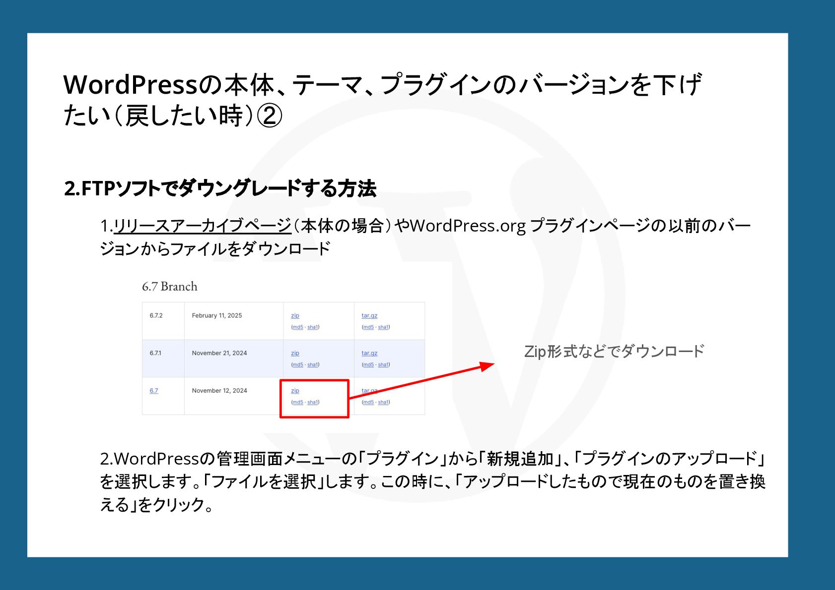Open md5 under zip in the 6.7.2 row
This screenshot has width=835, height=590.
(x=298, y=327)
